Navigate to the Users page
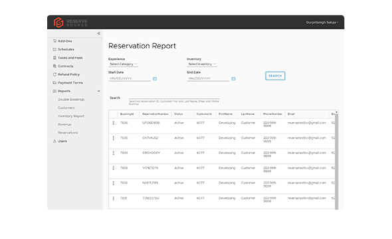This screenshot has height=239, width=392. click(x=60, y=141)
